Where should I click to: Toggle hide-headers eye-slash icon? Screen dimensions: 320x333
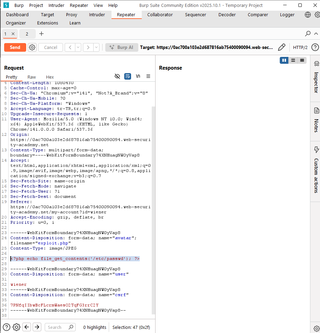(117, 76)
